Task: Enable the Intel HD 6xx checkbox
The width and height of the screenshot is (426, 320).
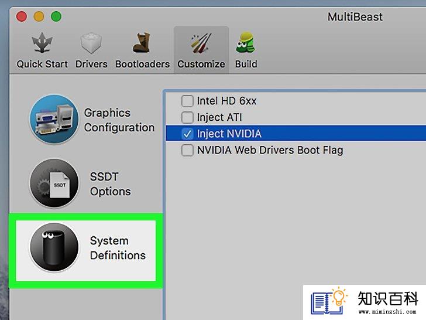Action: (187, 101)
